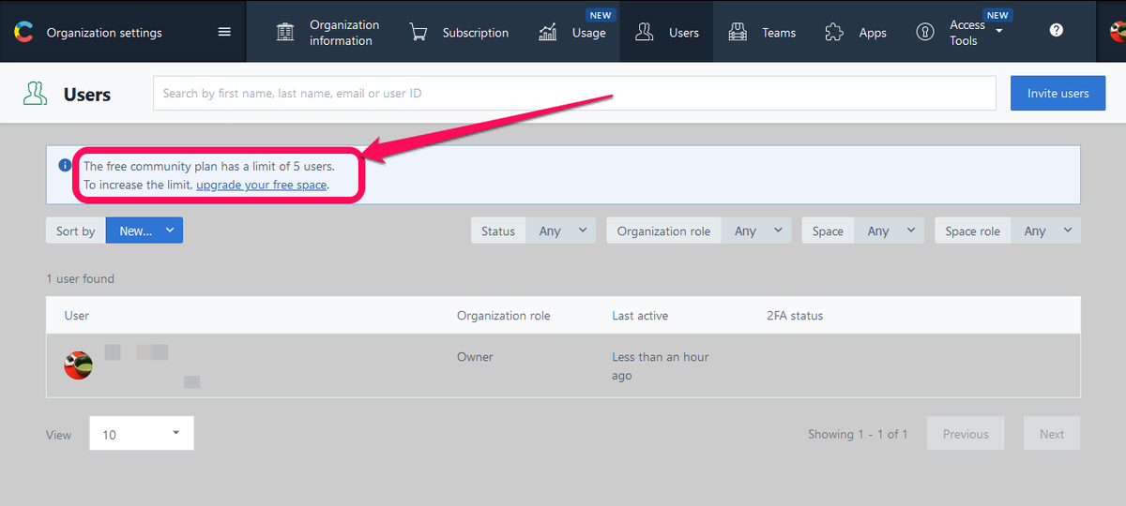Open the hamburger menu icon
Image resolution: width=1126 pixels, height=506 pixels.
tap(224, 32)
